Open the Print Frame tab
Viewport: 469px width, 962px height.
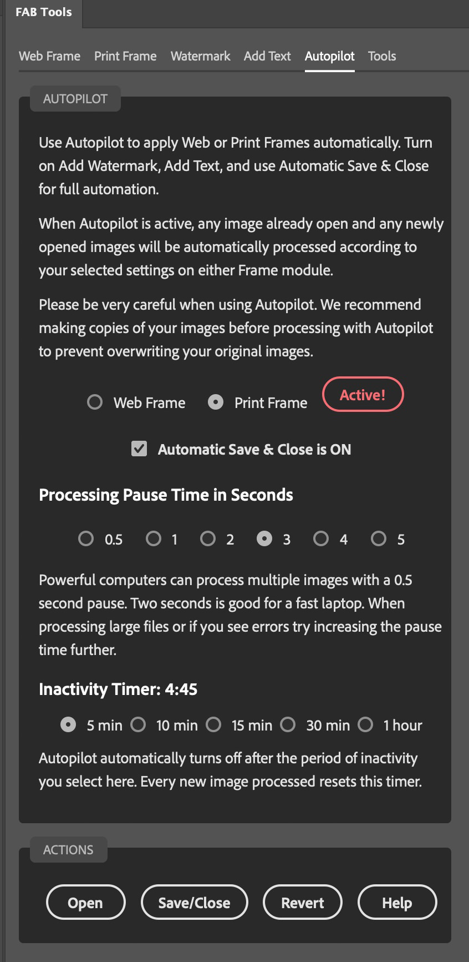[125, 56]
